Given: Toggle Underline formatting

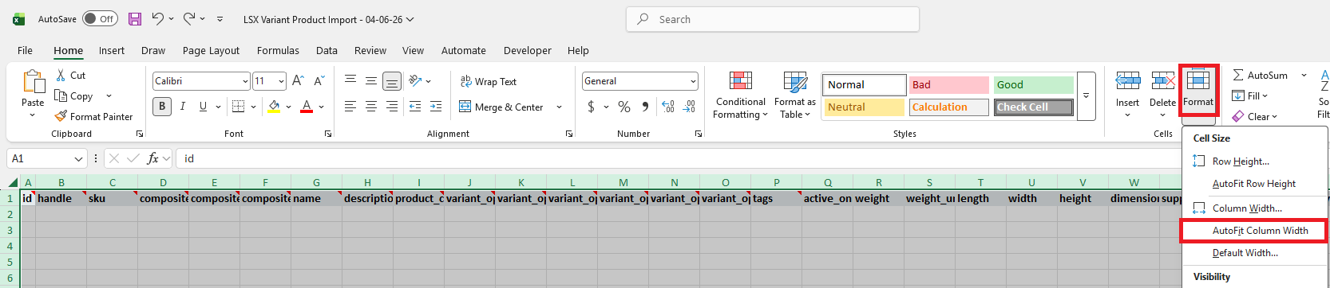Looking at the screenshot, I should pyautogui.click(x=203, y=107).
